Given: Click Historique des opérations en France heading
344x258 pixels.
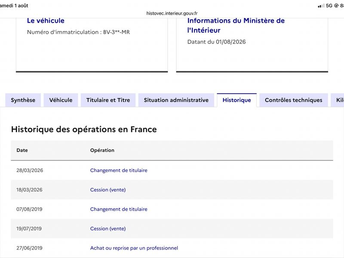Looking at the screenshot, I should tap(84, 129).
